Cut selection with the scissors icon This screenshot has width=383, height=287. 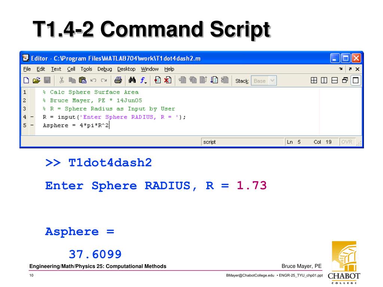[62, 80]
